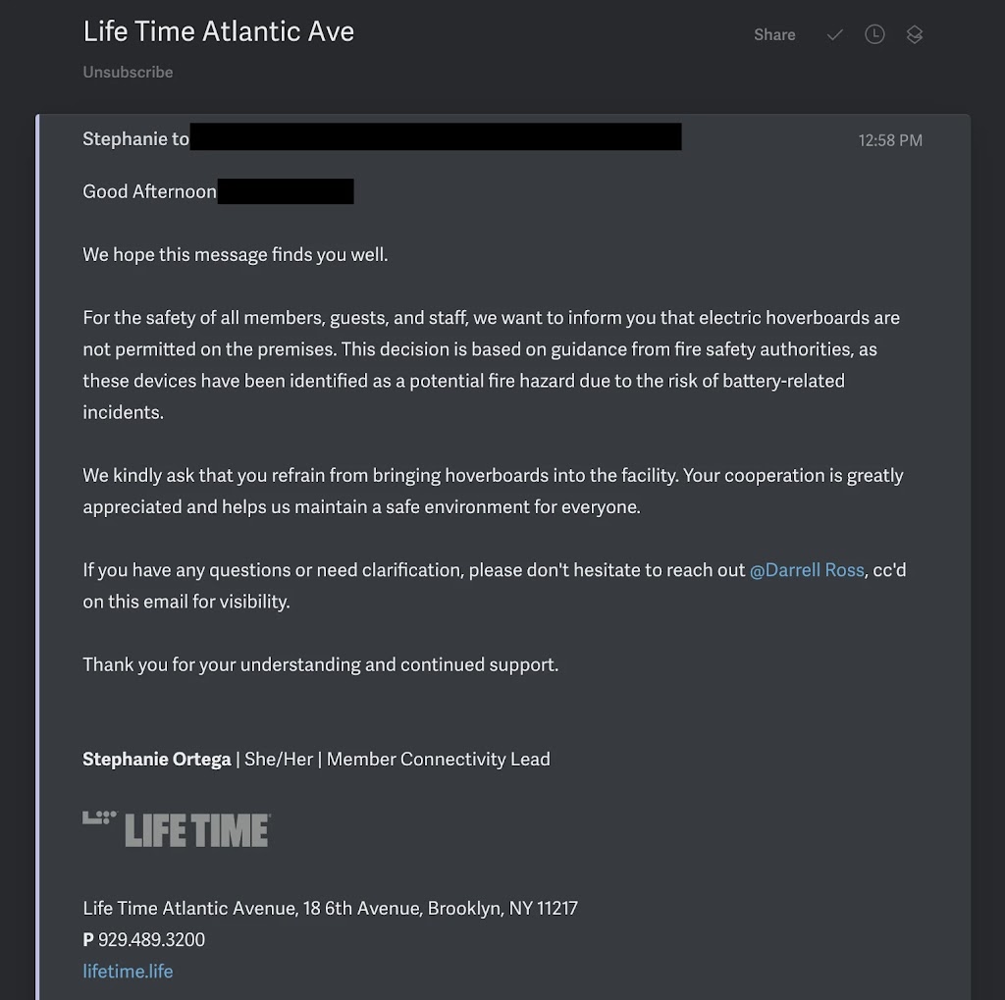Set a reminder using the clock icon
This screenshot has width=1005, height=1000.
pos(874,34)
